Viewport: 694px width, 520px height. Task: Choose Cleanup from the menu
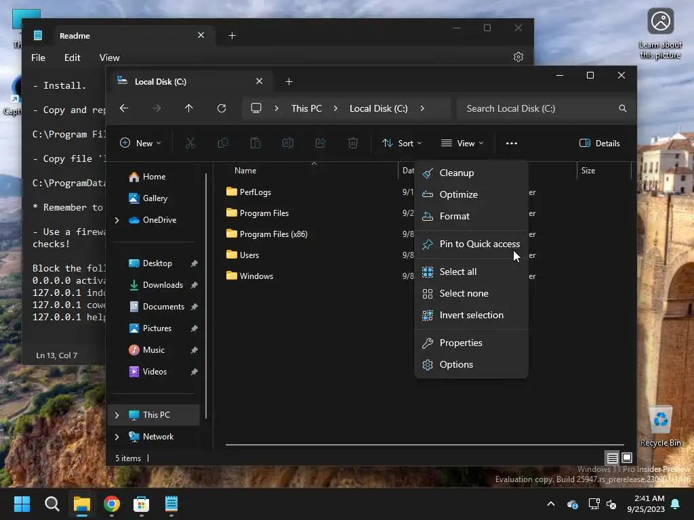(472, 173)
